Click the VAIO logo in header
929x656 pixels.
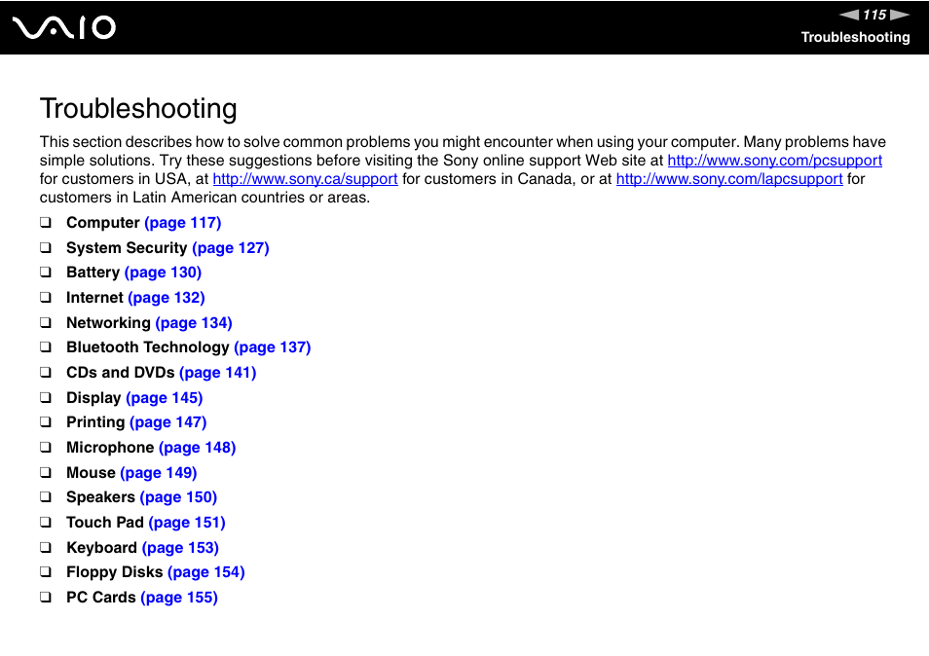click(x=64, y=28)
